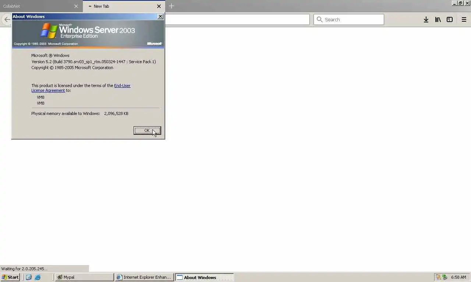
Task: Minimize the browser window
Action: pyautogui.click(x=454, y=3)
